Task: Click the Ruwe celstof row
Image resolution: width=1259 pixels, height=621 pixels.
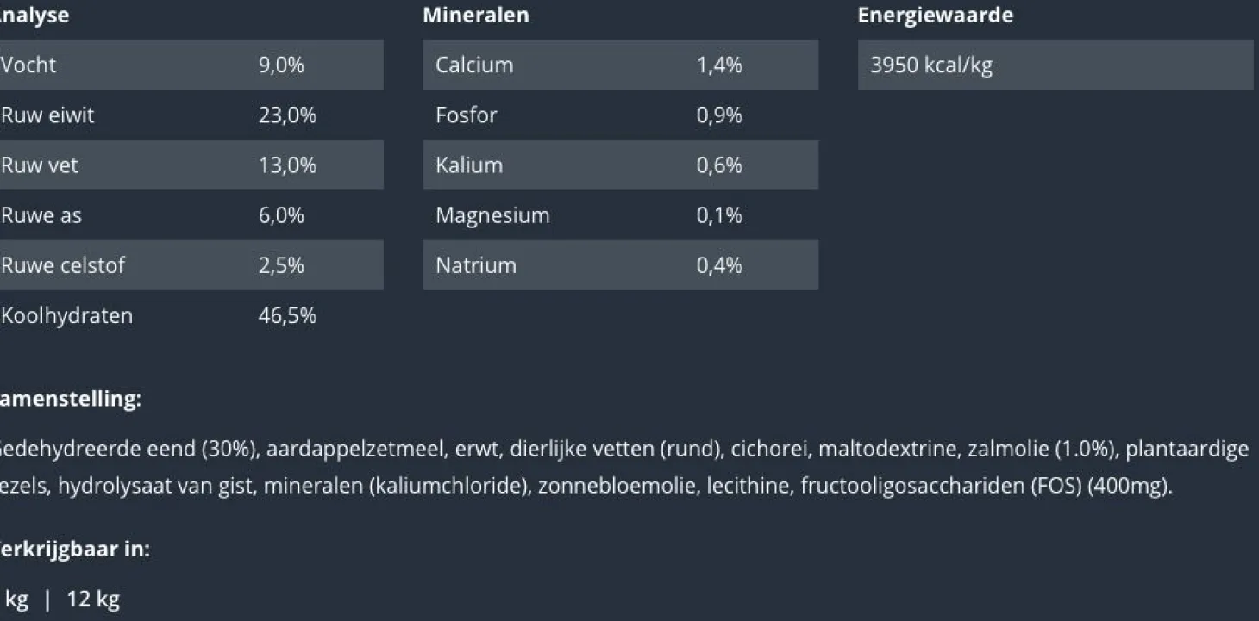Action: (190, 264)
